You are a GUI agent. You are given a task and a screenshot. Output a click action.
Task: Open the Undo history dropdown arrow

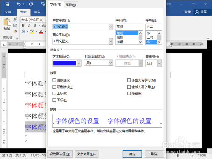tap(23, 4)
